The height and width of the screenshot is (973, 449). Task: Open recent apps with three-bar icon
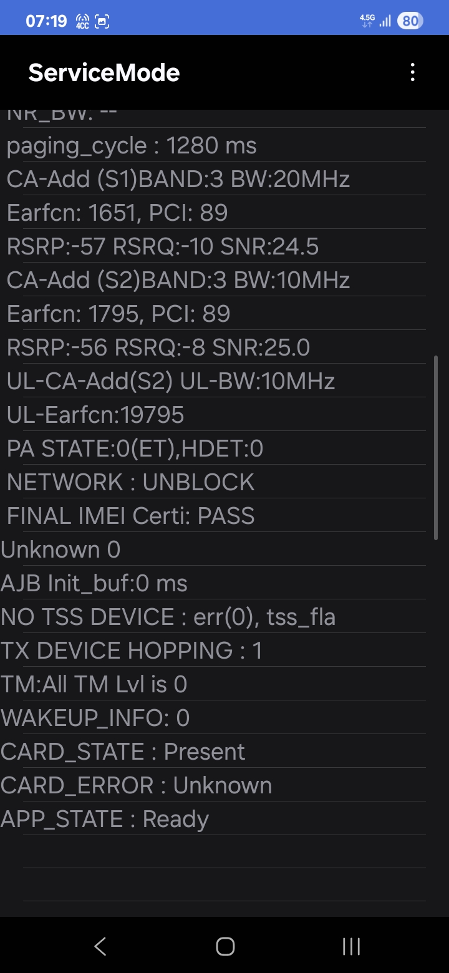[351, 946]
